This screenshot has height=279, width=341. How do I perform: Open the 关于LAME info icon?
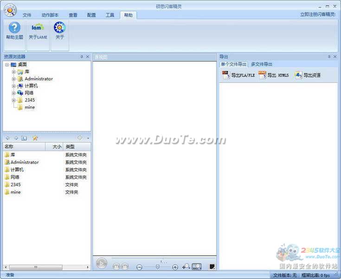[x=38, y=31]
